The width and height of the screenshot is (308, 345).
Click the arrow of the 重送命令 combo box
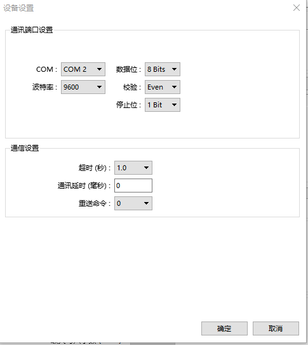pos(147,203)
